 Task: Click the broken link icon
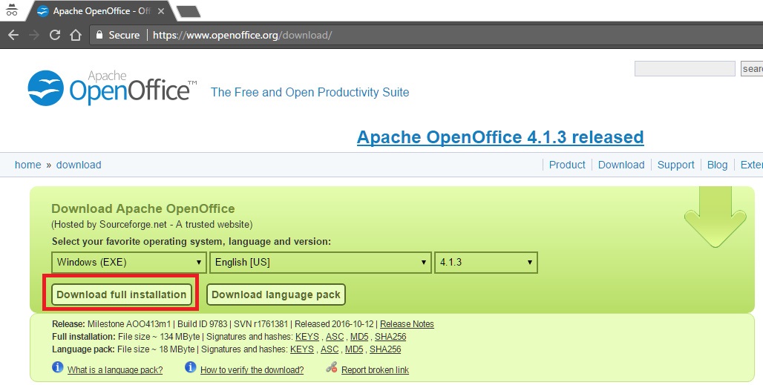(x=331, y=367)
